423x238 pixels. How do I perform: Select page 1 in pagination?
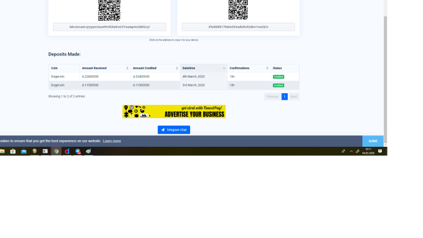[284, 97]
